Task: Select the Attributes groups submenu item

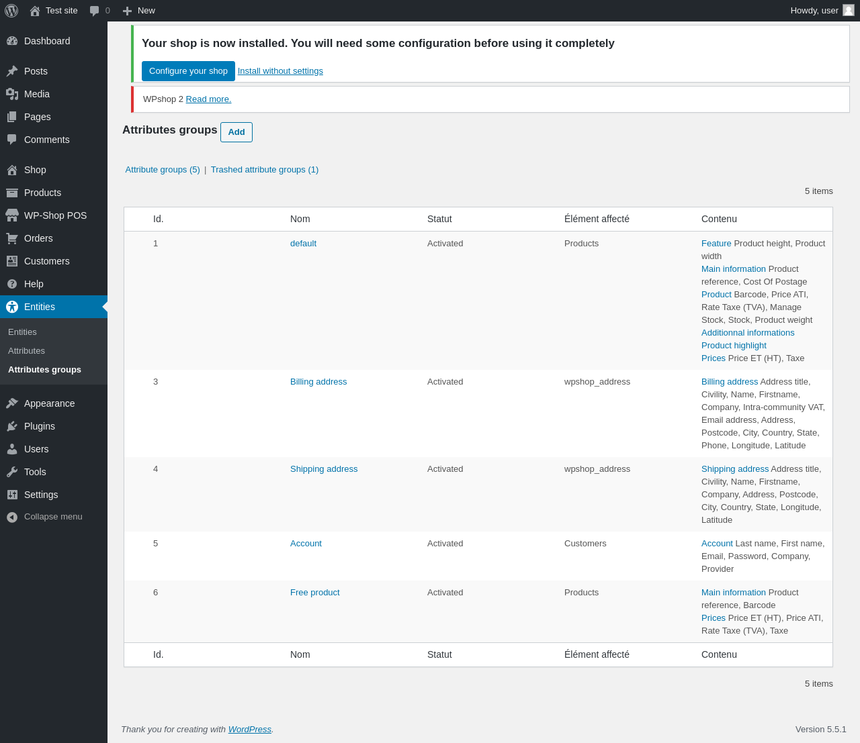Action: tap(44, 370)
